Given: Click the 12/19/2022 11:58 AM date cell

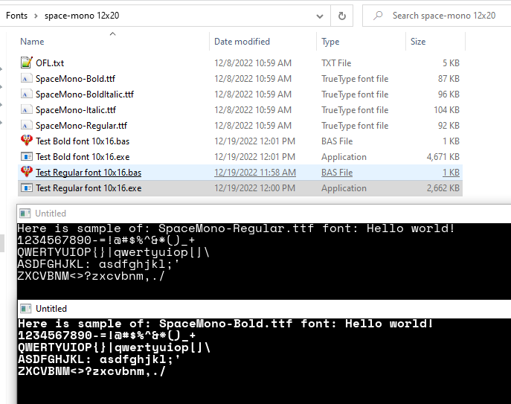Looking at the screenshot, I should pyautogui.click(x=255, y=173).
